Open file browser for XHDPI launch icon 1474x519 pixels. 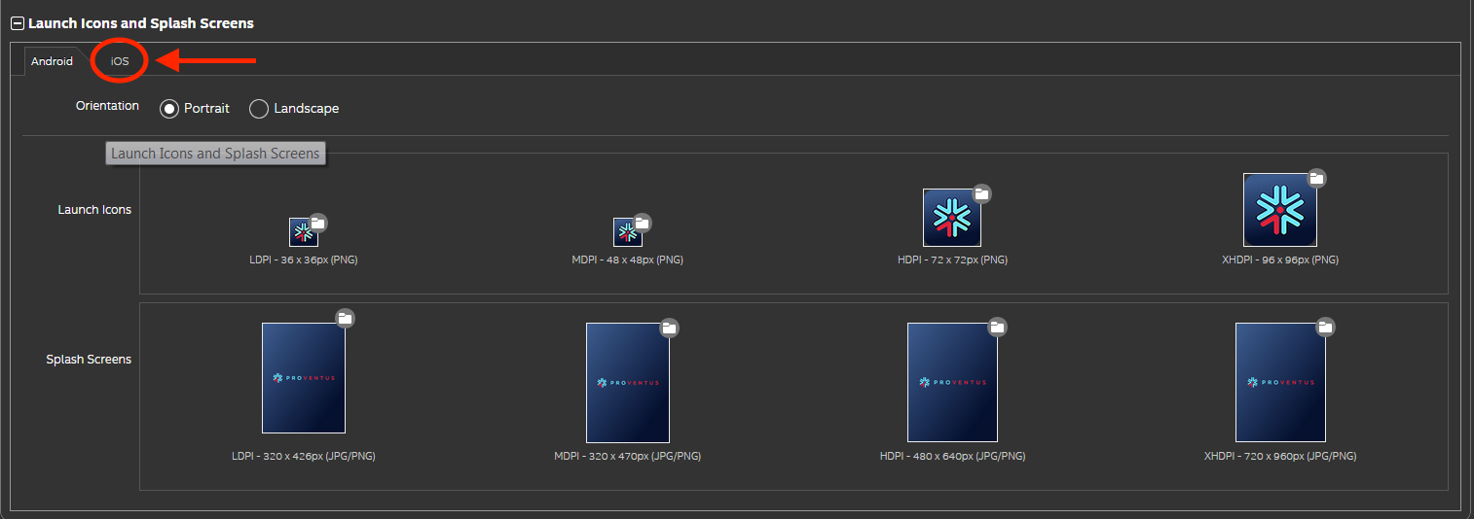point(1316,178)
